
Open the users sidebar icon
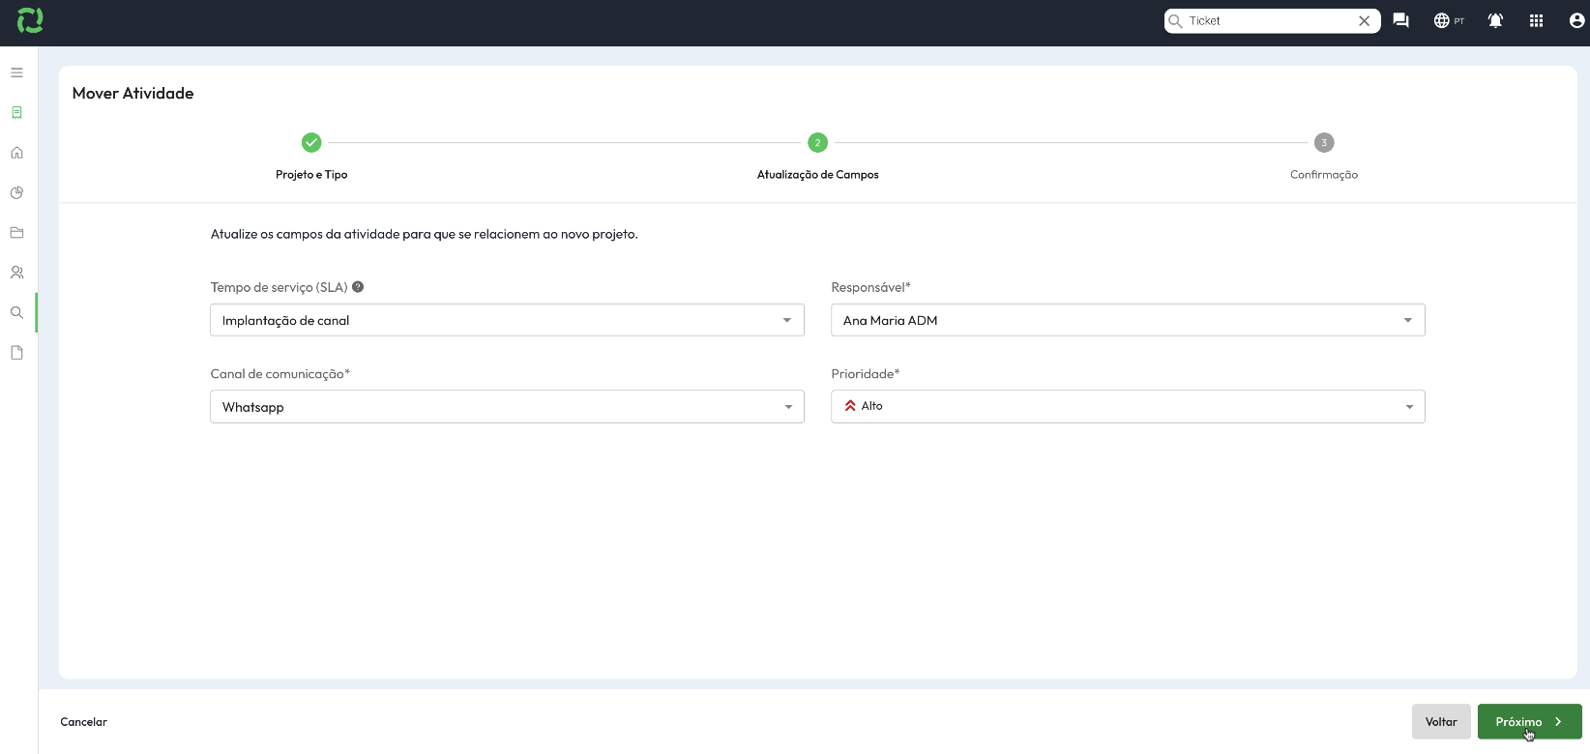point(16,273)
